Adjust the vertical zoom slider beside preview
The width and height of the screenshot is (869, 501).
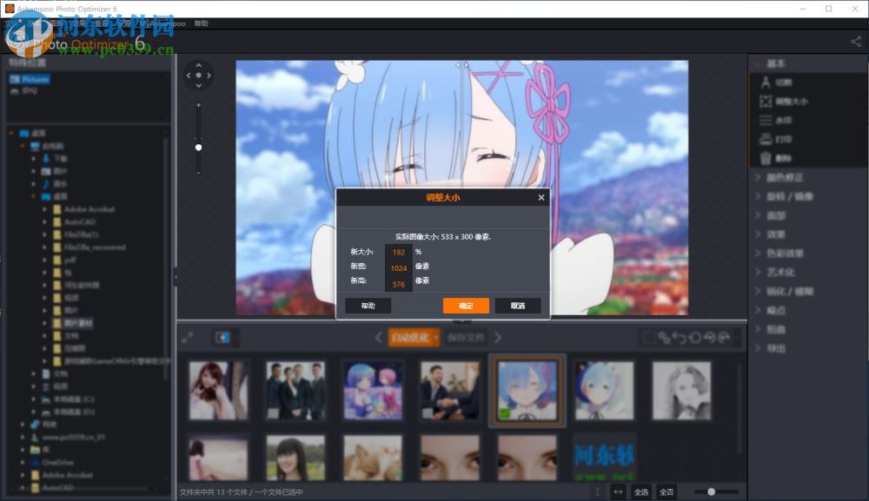click(x=198, y=146)
